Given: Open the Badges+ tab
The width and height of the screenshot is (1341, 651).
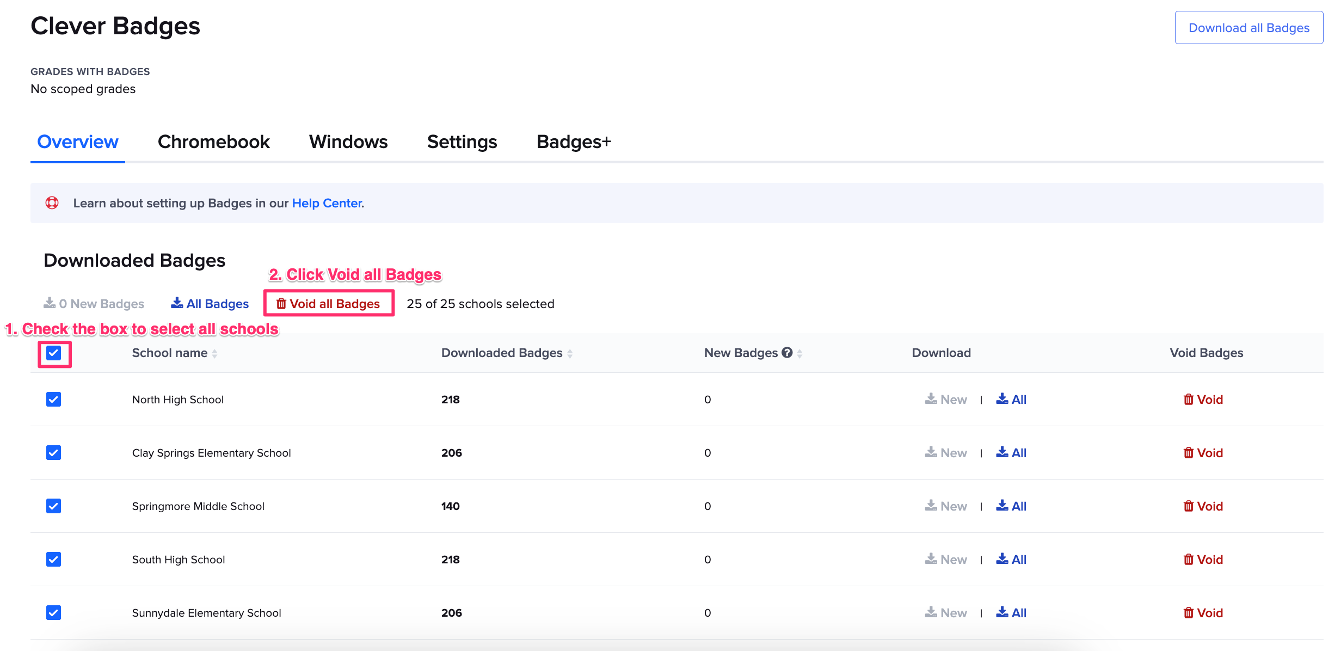Looking at the screenshot, I should 574,142.
